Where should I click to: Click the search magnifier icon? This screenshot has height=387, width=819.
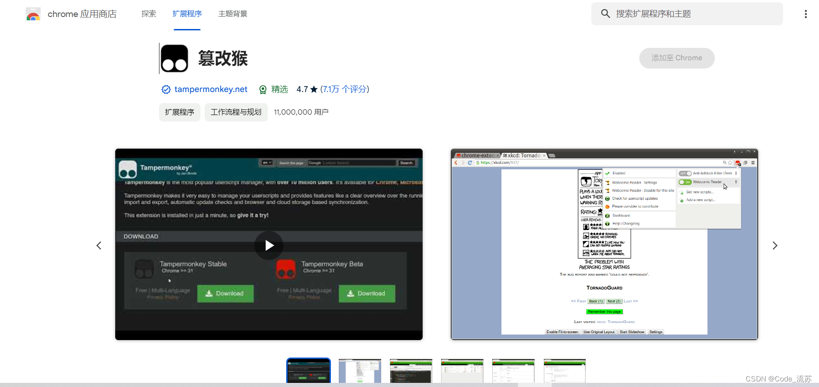(606, 14)
